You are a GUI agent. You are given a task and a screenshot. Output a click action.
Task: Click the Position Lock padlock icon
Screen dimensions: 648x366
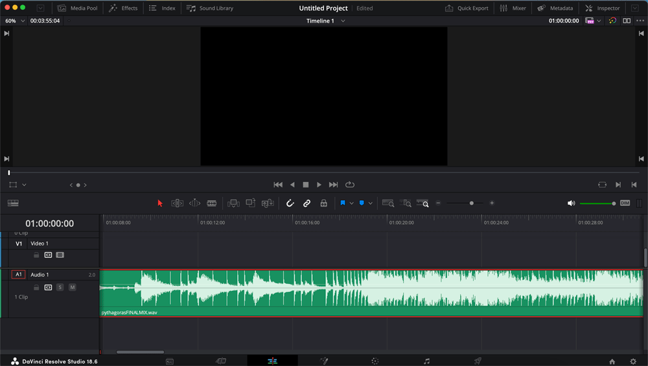(324, 203)
